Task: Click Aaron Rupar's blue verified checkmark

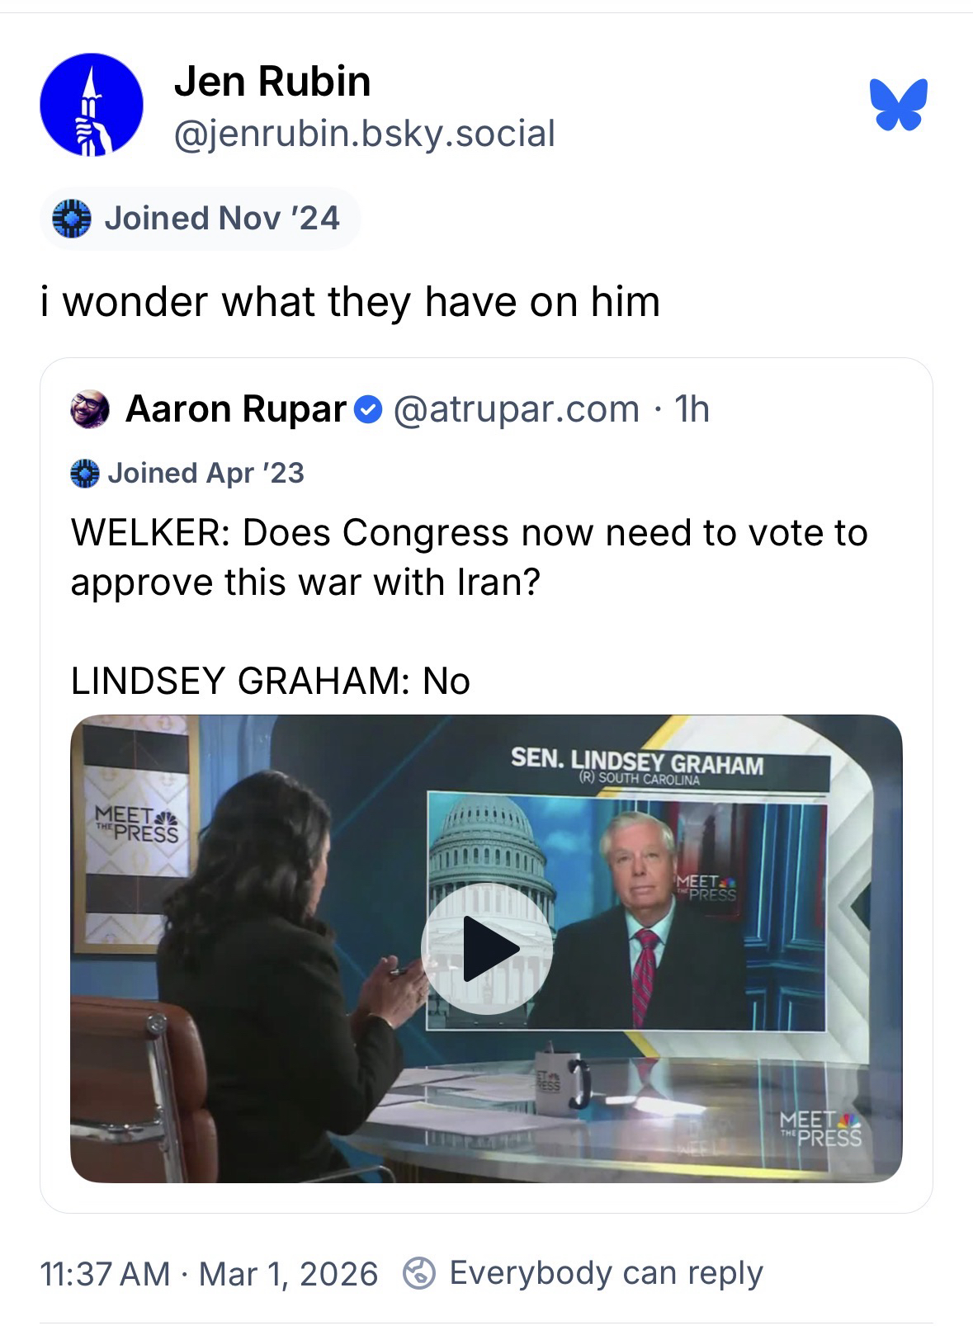Action: [368, 409]
